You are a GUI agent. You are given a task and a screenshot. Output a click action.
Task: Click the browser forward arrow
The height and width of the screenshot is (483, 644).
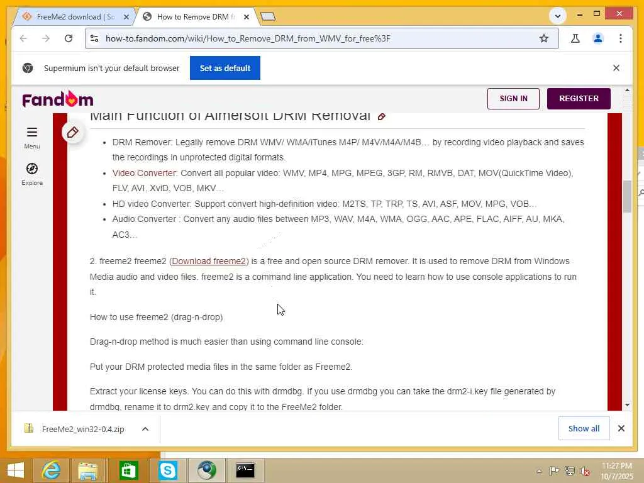46,38
